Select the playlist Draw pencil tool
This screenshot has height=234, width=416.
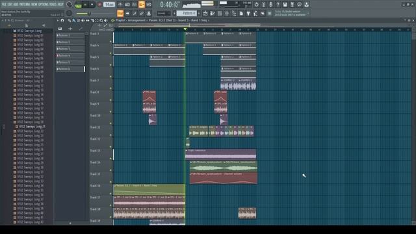tap(70, 20)
